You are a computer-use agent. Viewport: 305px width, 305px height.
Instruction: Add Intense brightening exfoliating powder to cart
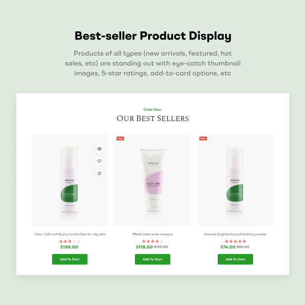236,259
